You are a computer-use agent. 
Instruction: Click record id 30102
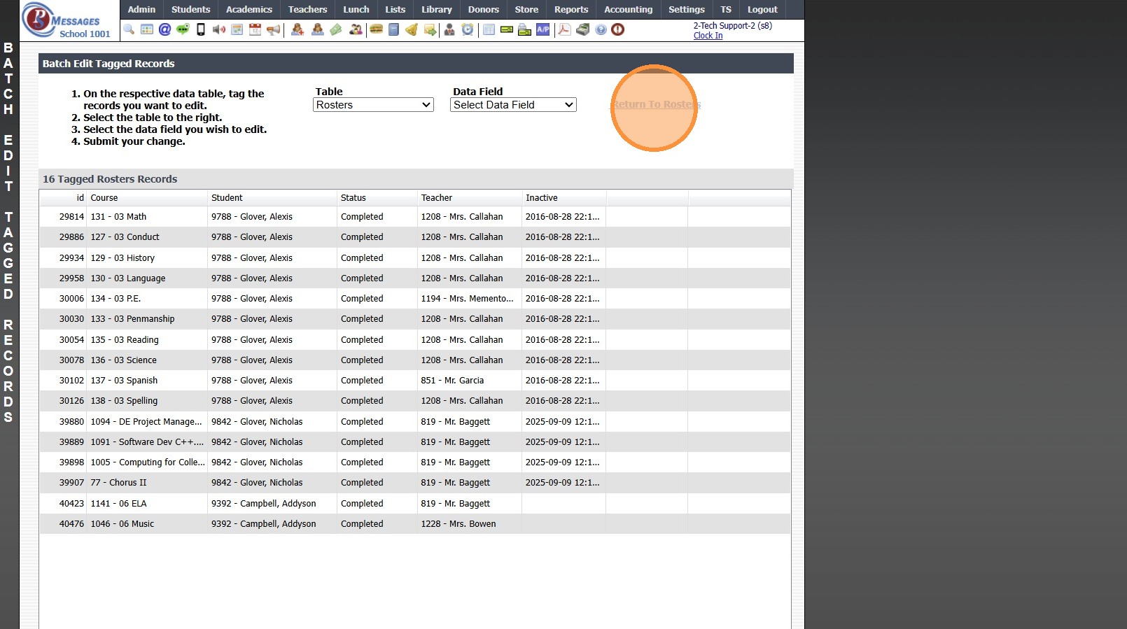[71, 381]
